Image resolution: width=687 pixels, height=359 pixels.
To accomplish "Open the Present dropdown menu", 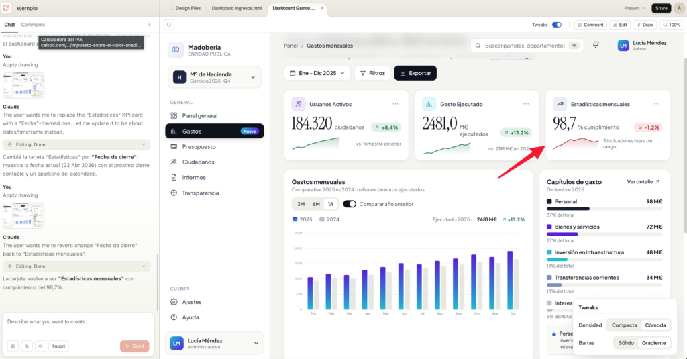I will [633, 8].
